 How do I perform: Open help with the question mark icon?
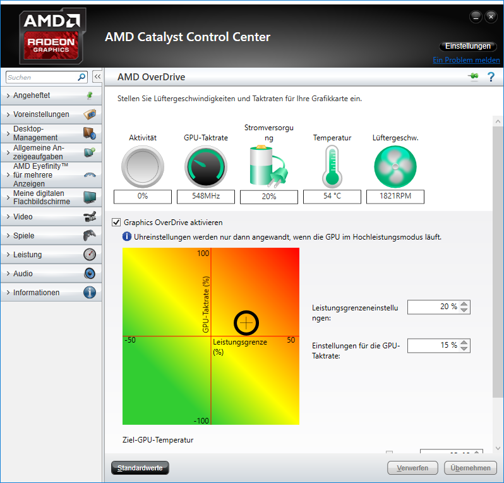(491, 76)
